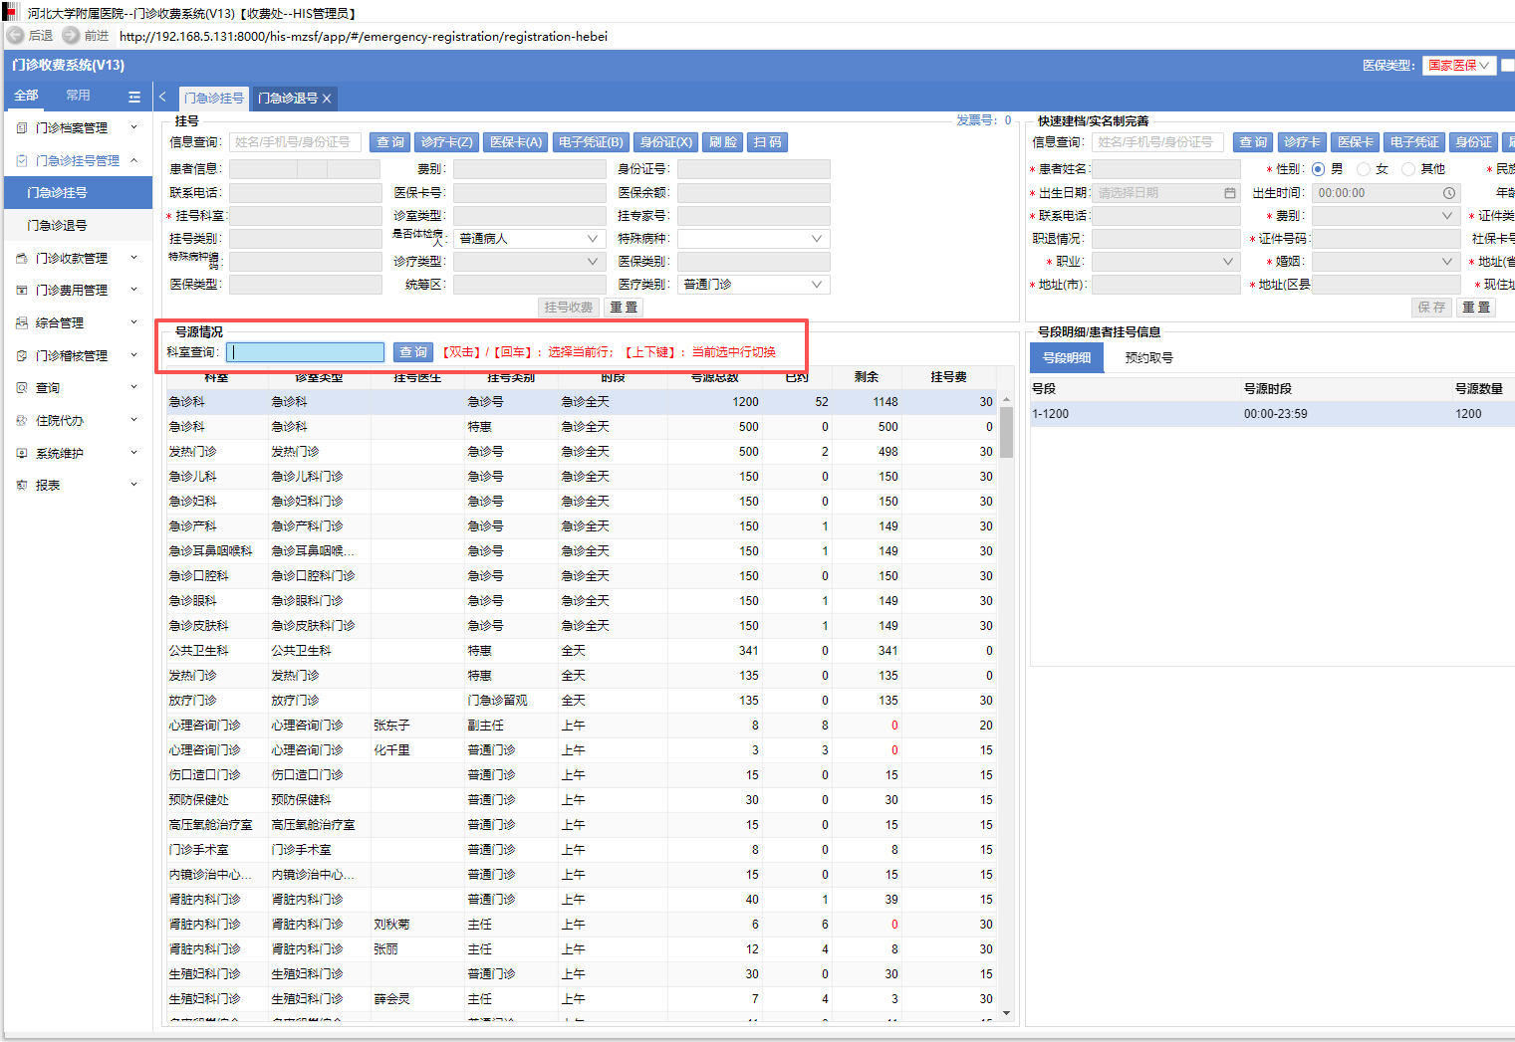Open the 是否体检病人 普通病人 dropdown
Screen dimensions: 1515x1042
pos(529,239)
